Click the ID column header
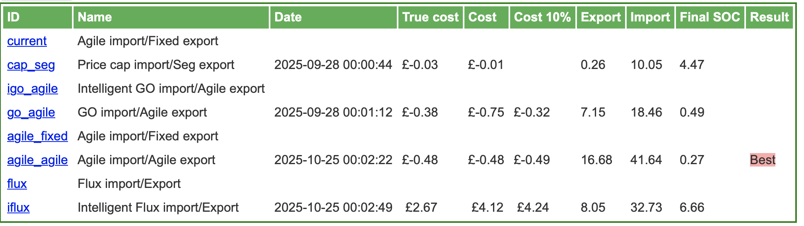Screen dimensions: 804x226 (x=38, y=17)
